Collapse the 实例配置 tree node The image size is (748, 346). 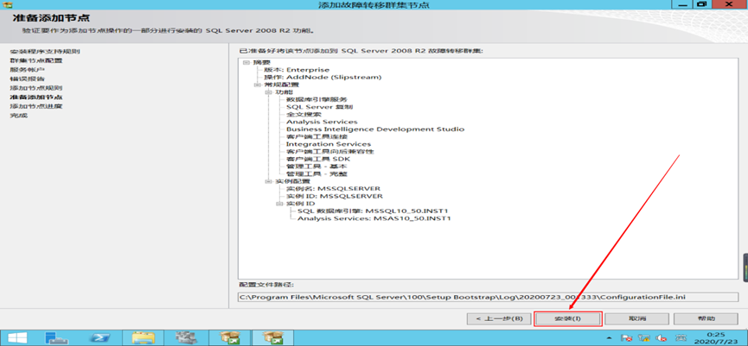pyautogui.click(x=269, y=181)
